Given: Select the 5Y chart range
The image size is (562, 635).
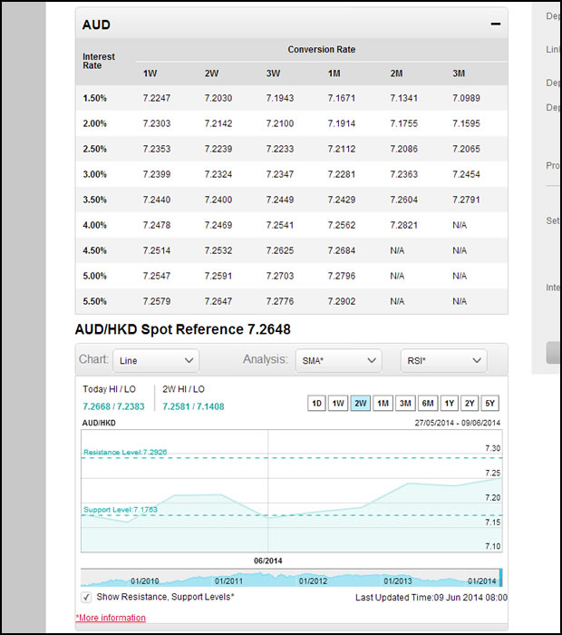Looking at the screenshot, I should click(490, 404).
